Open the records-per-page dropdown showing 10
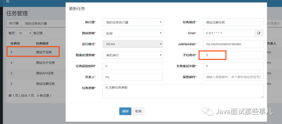 click(24, 33)
